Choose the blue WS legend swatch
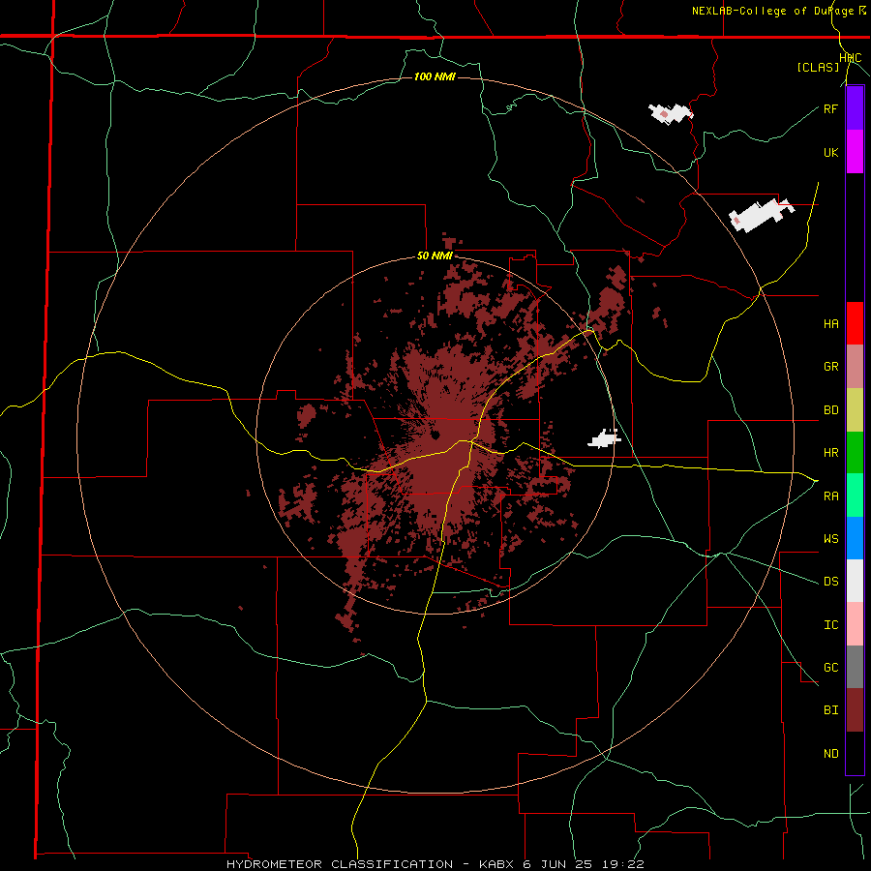This screenshot has width=871, height=871. click(855, 538)
